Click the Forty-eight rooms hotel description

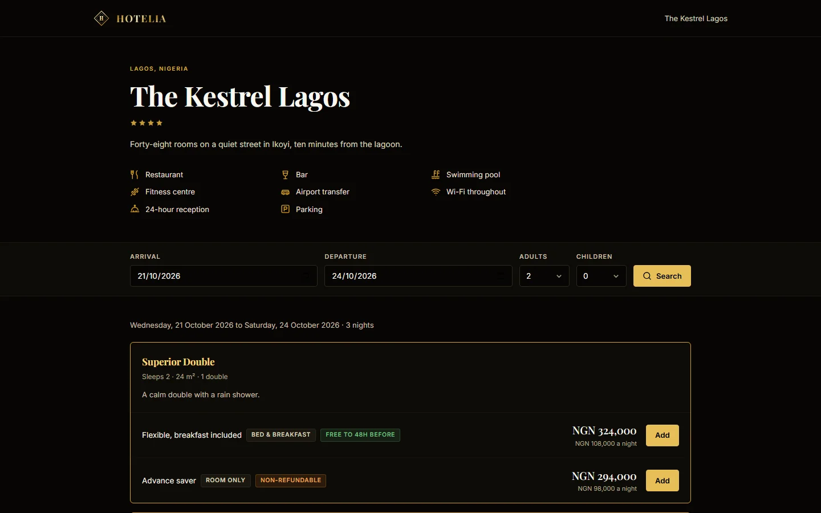[x=266, y=144]
